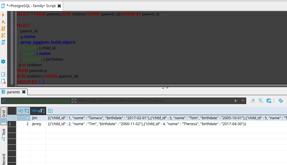Clear result filters with eraser icon
The image size is (287, 165).
click(253, 101)
